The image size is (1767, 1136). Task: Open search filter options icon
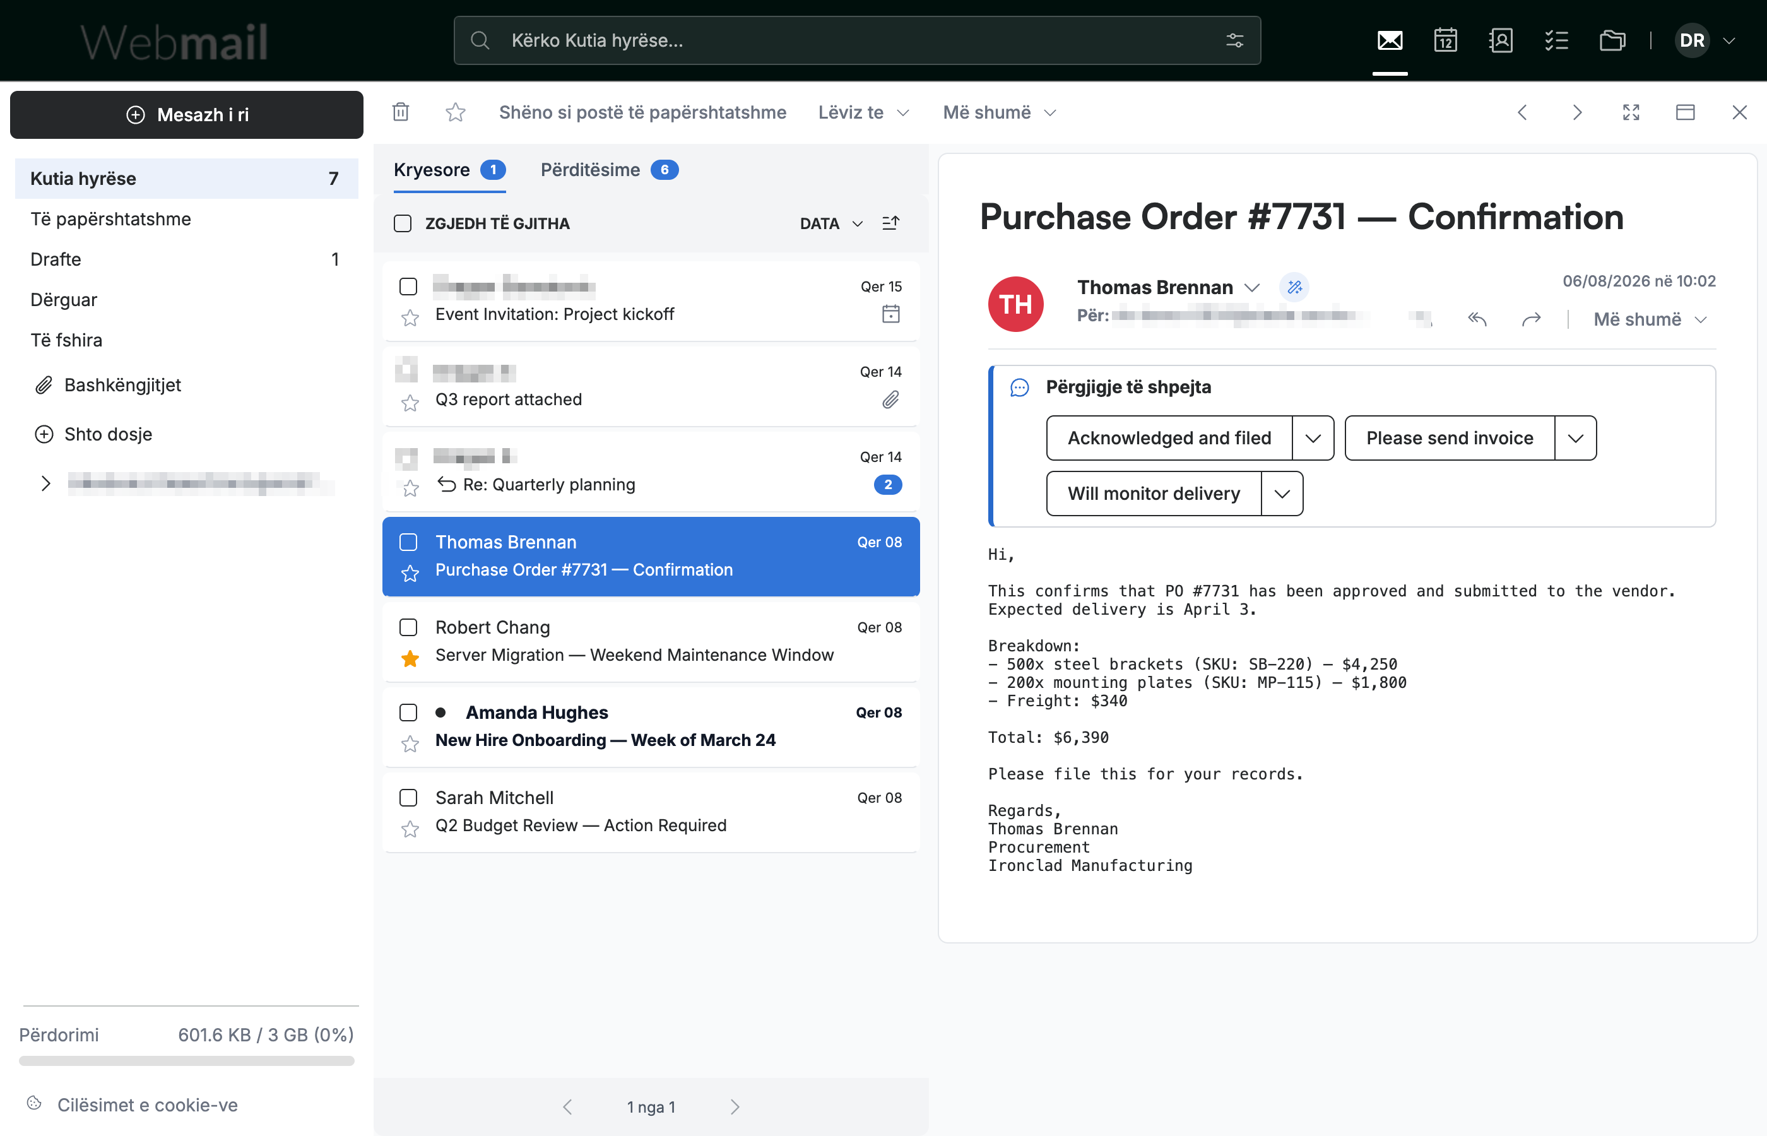[1234, 40]
